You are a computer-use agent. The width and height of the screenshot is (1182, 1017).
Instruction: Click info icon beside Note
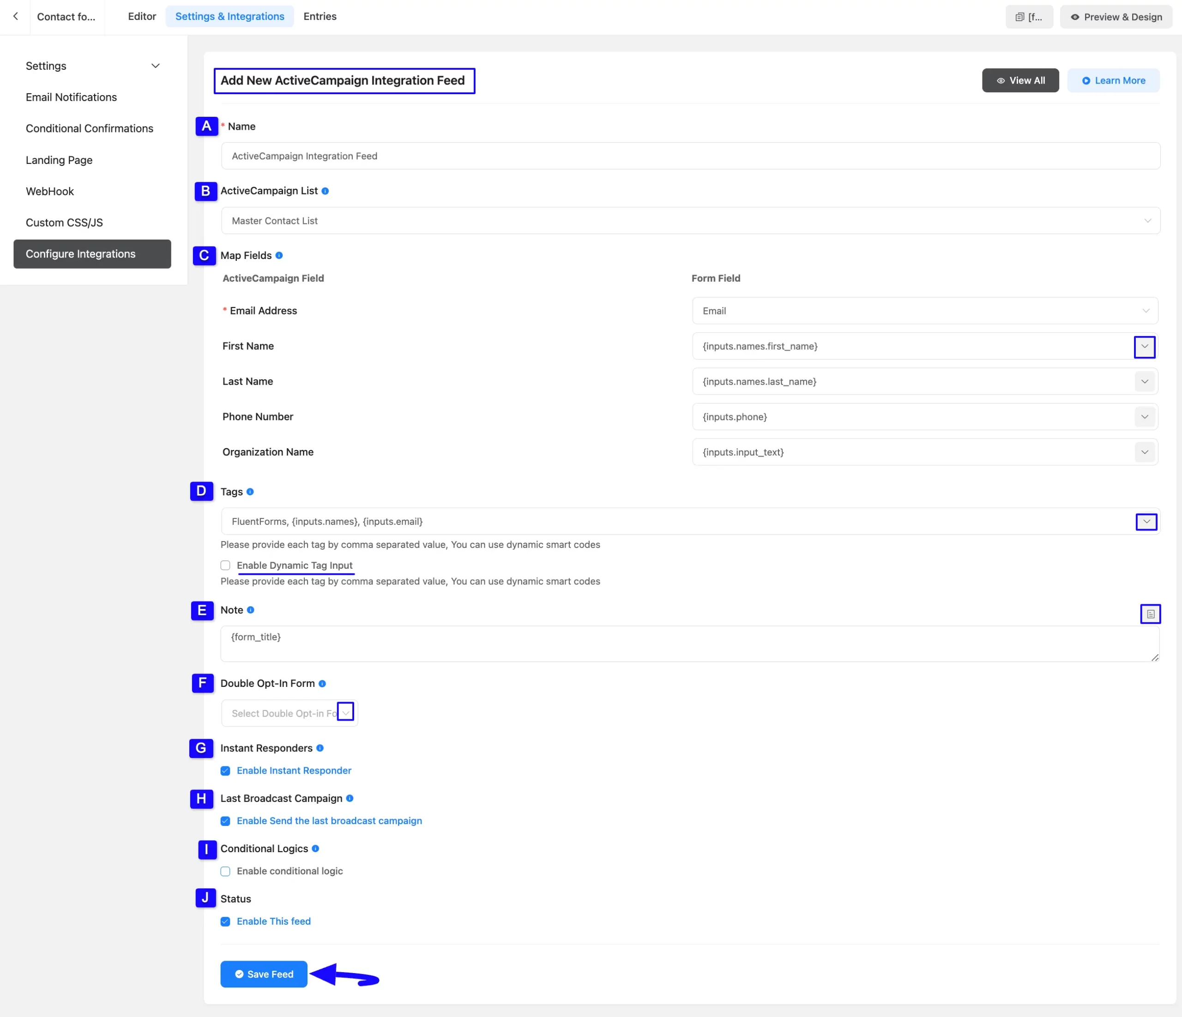250,610
